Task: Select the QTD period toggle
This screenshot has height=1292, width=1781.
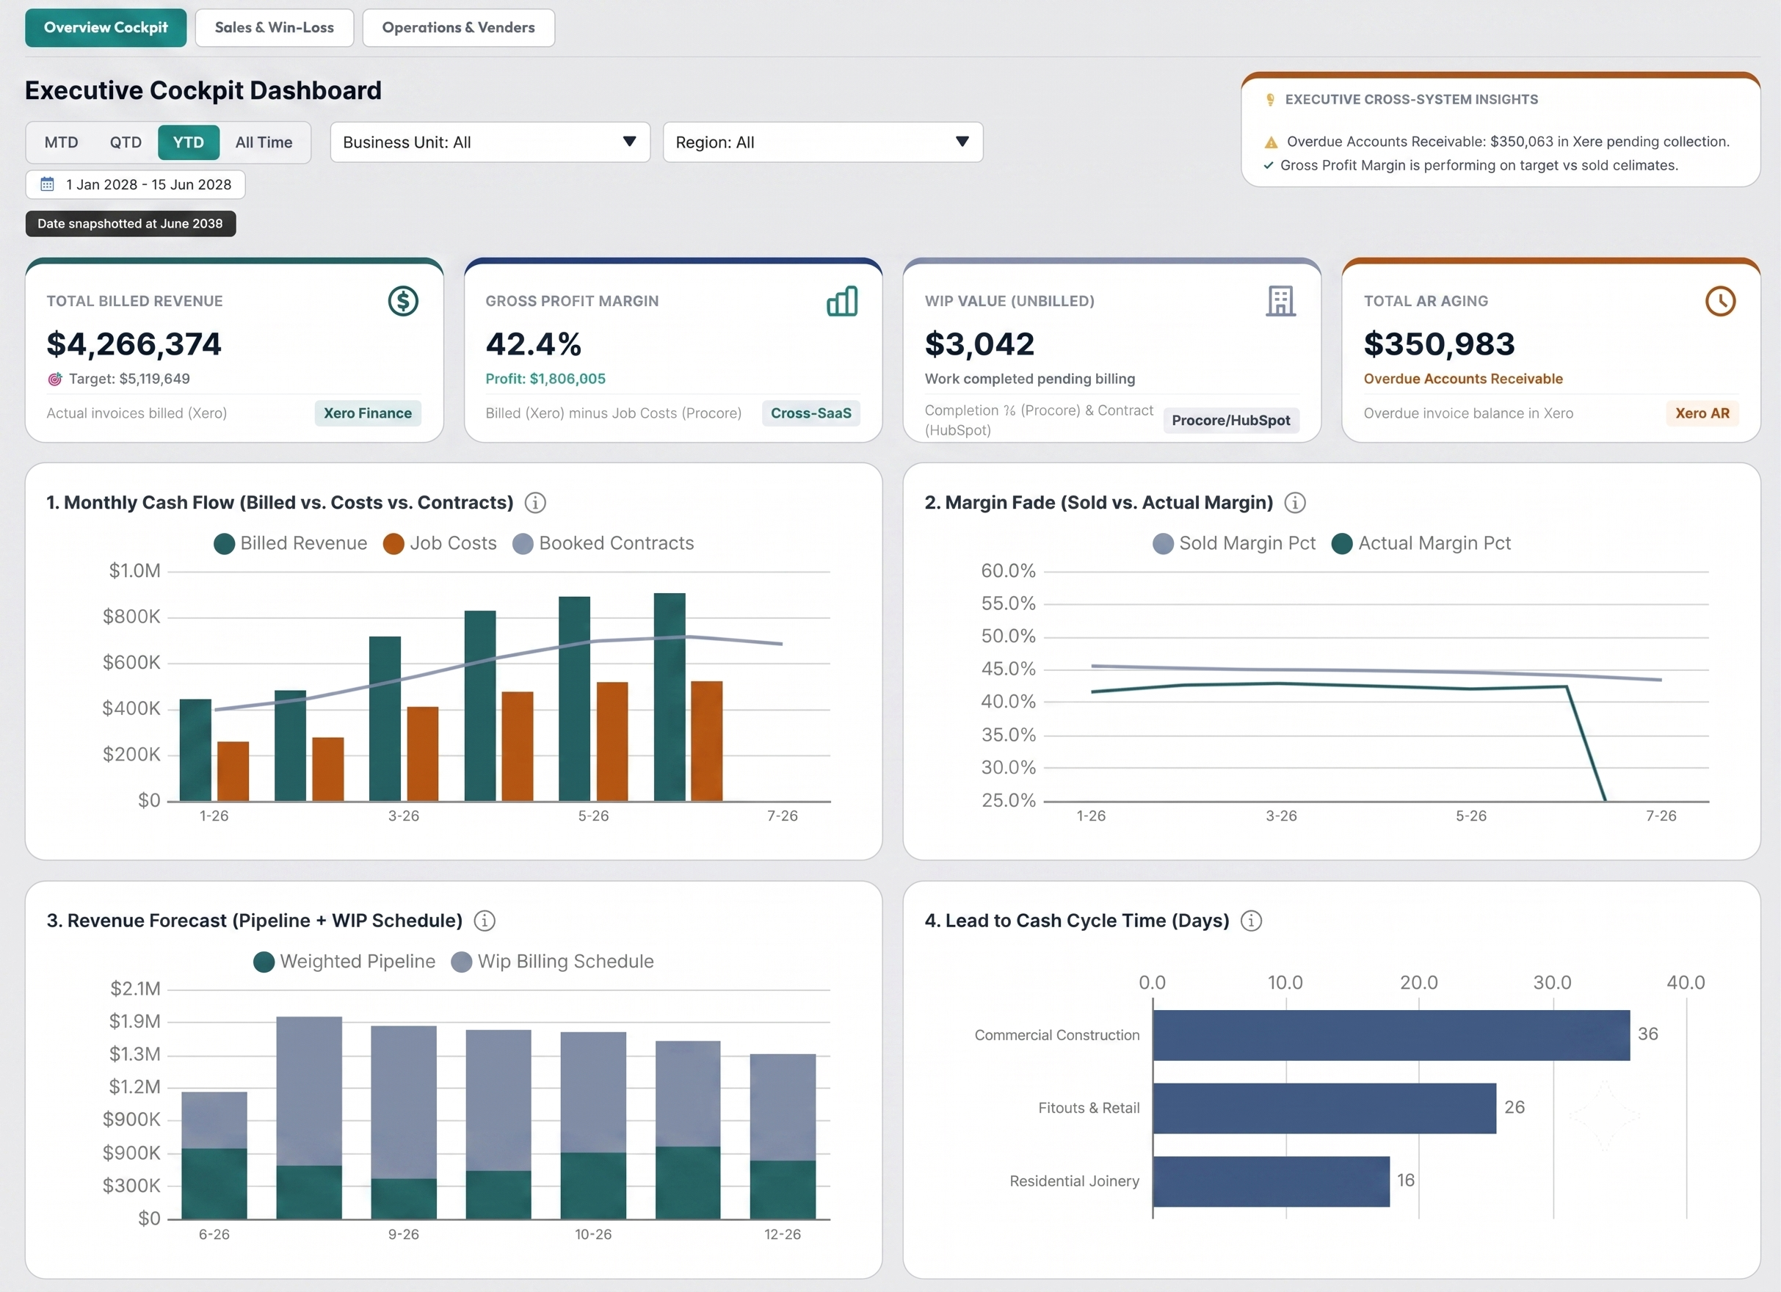Action: point(126,142)
